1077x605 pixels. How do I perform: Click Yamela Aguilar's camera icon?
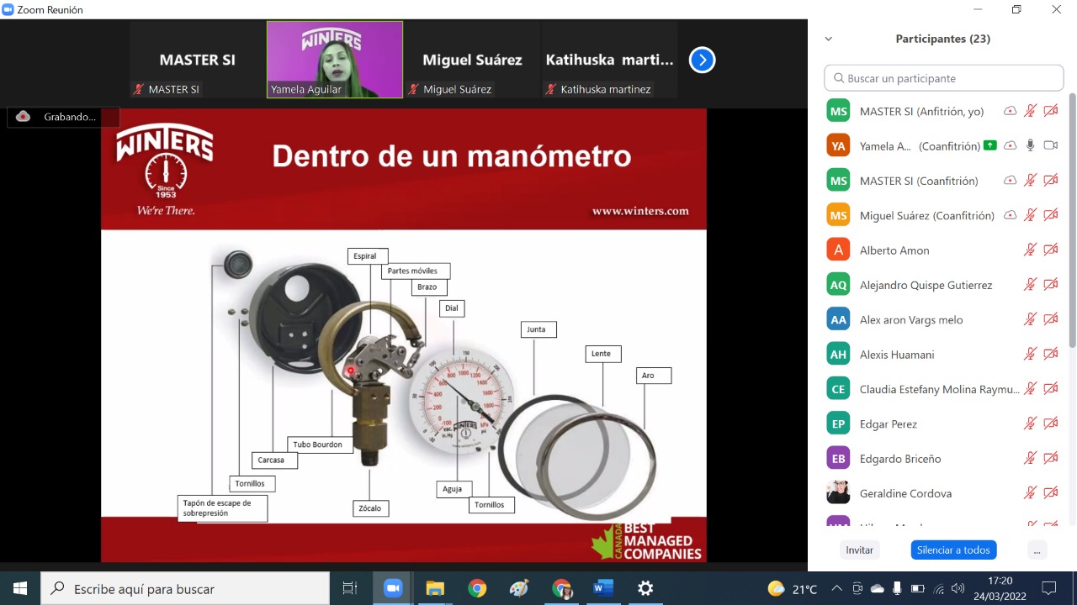pos(1050,145)
